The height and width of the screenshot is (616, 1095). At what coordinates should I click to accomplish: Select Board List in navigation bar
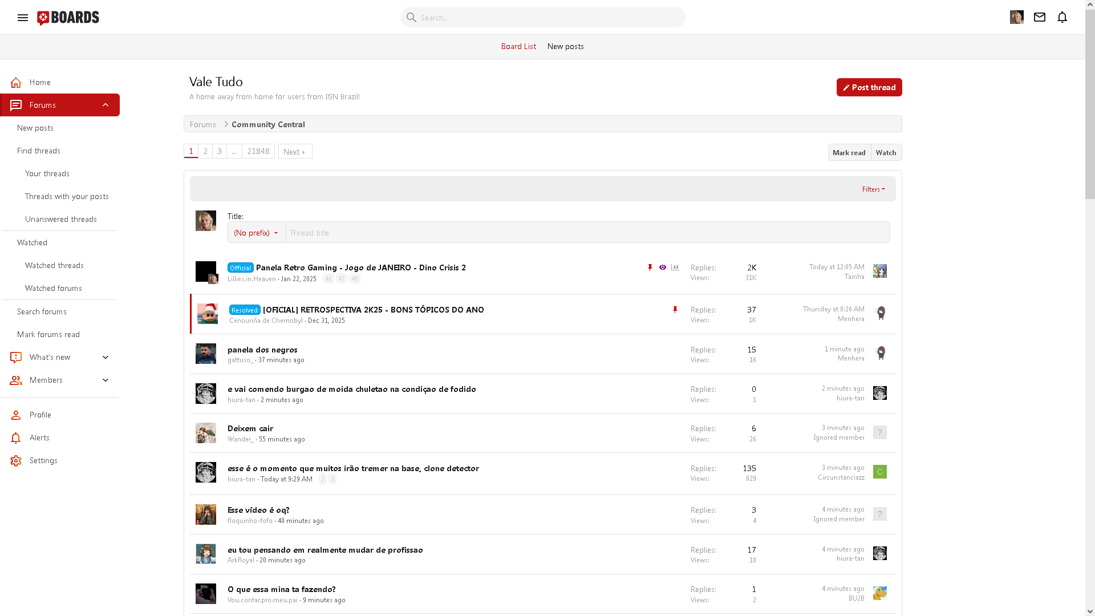(518, 47)
